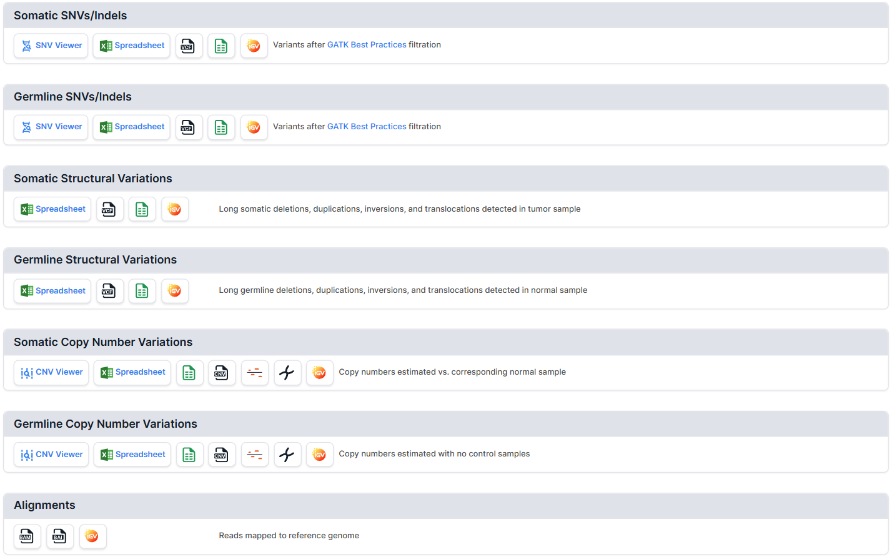The width and height of the screenshot is (892, 557).
Task: Open Spreadsheet for Germline SNVs/Indels
Action: 131,127
